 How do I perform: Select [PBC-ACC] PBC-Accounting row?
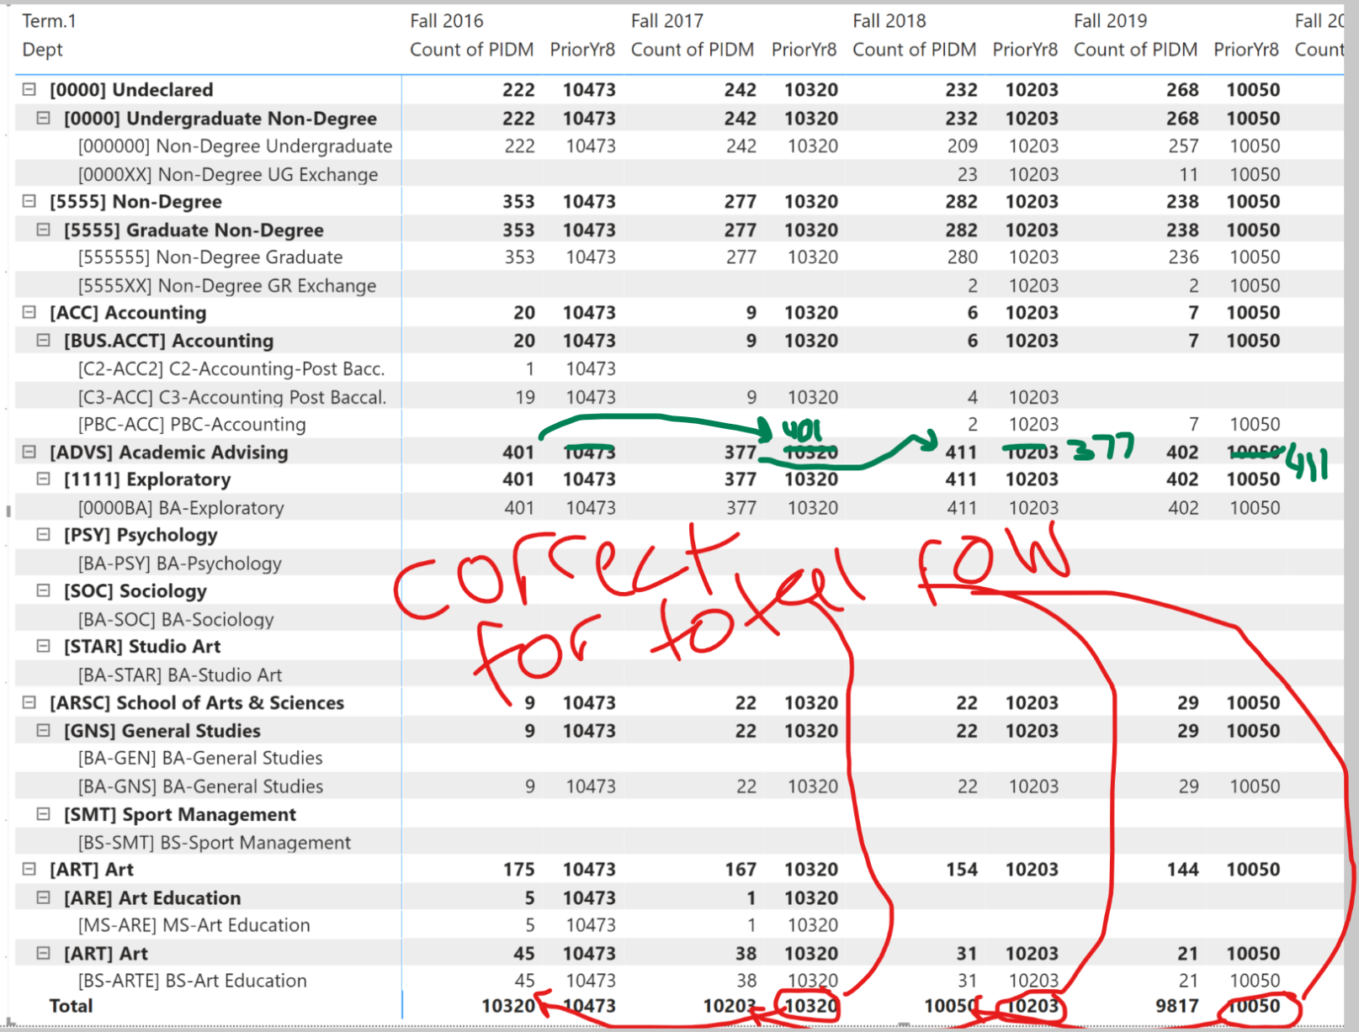click(x=192, y=424)
